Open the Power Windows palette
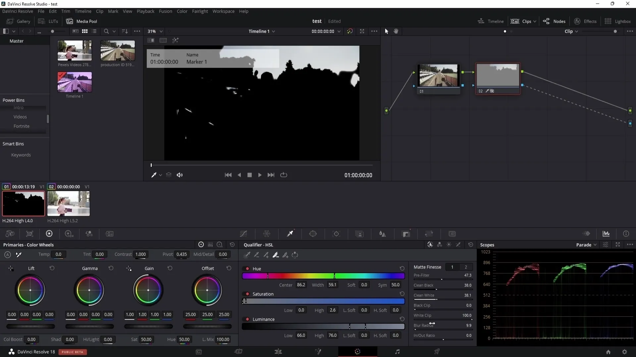The width and height of the screenshot is (636, 357). tap(313, 234)
